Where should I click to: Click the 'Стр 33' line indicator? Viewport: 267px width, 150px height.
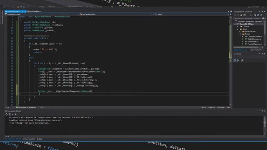pos(203,107)
